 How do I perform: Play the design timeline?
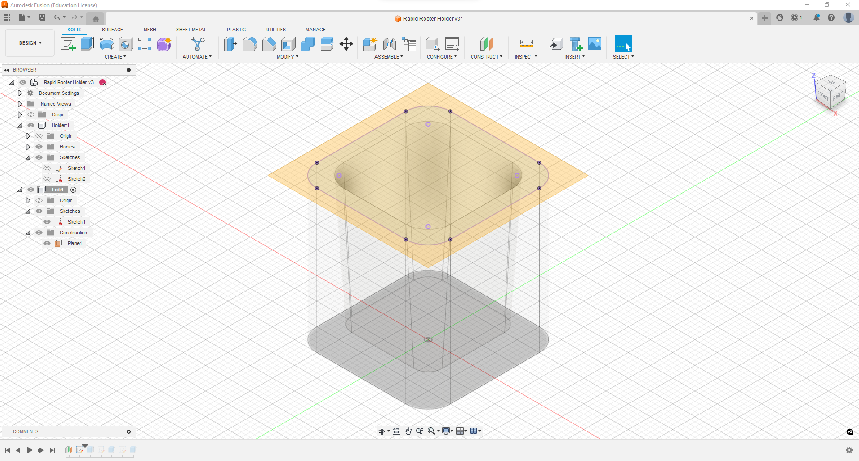point(30,450)
